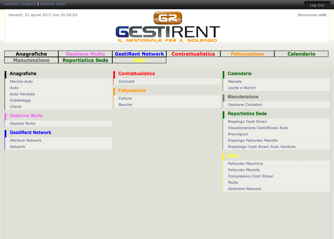Click the green Reportistica Sede section heading
The width and height of the screenshot is (334, 239).
(x=247, y=114)
